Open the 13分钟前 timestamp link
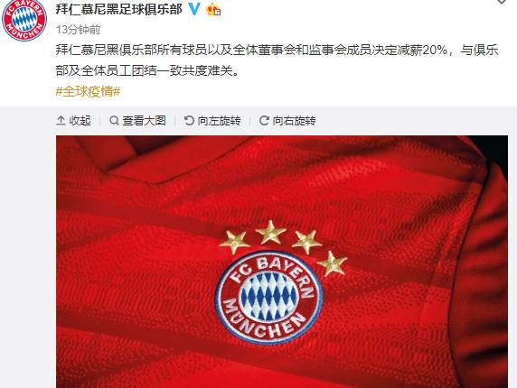The height and width of the screenshot is (388, 517). [78, 30]
